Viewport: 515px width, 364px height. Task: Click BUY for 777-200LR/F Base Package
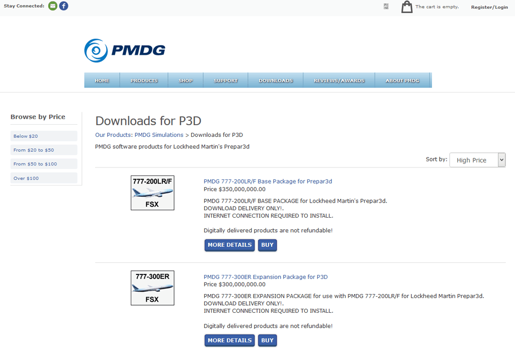pos(268,245)
